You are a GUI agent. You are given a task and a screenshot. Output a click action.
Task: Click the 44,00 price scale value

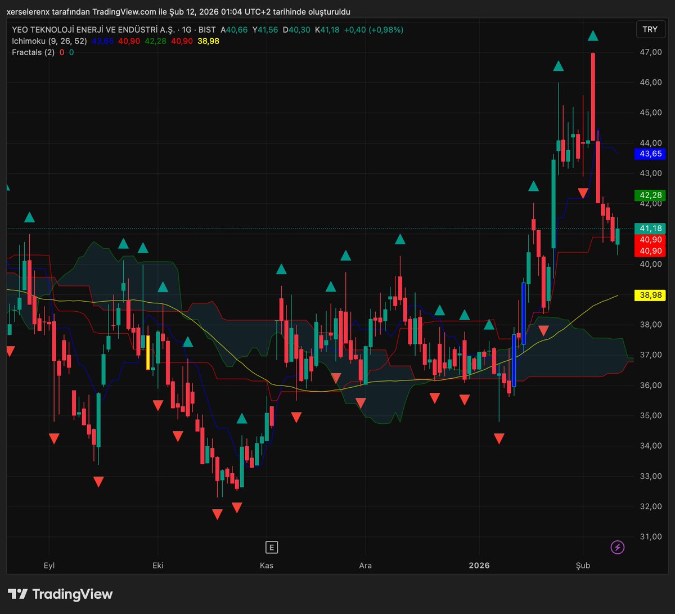pyautogui.click(x=651, y=143)
